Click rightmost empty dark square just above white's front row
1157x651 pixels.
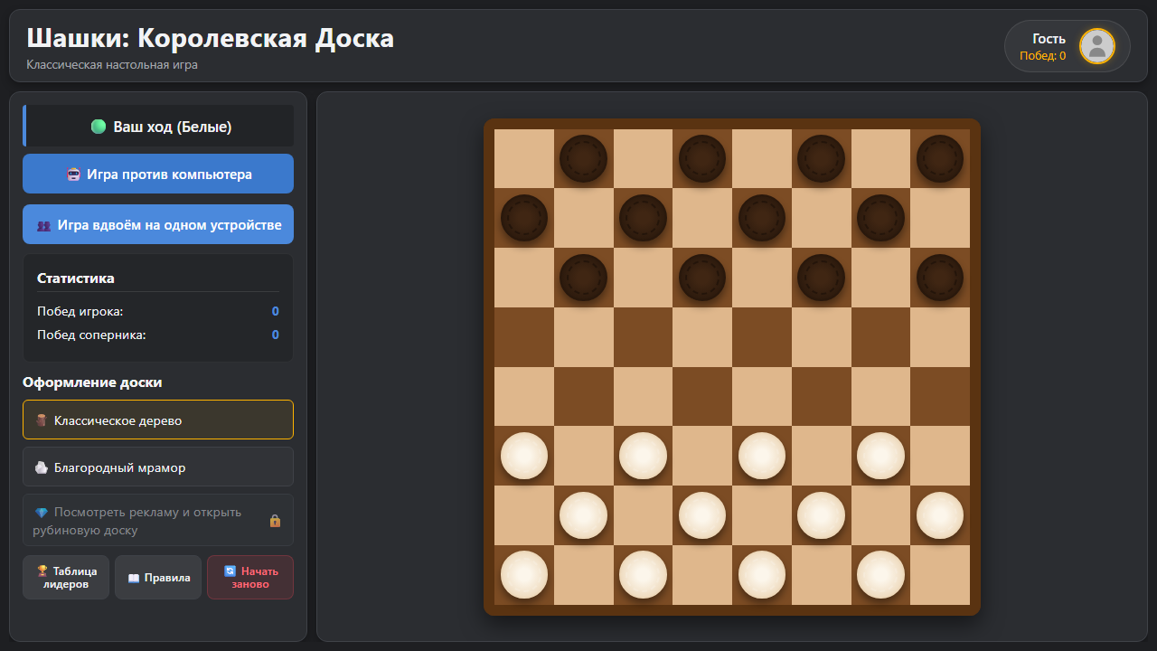[940, 396]
